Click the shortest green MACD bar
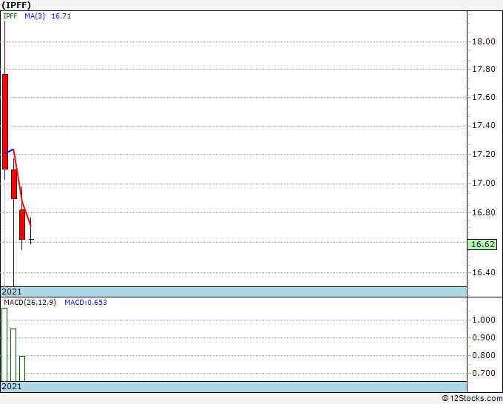 click(22, 368)
